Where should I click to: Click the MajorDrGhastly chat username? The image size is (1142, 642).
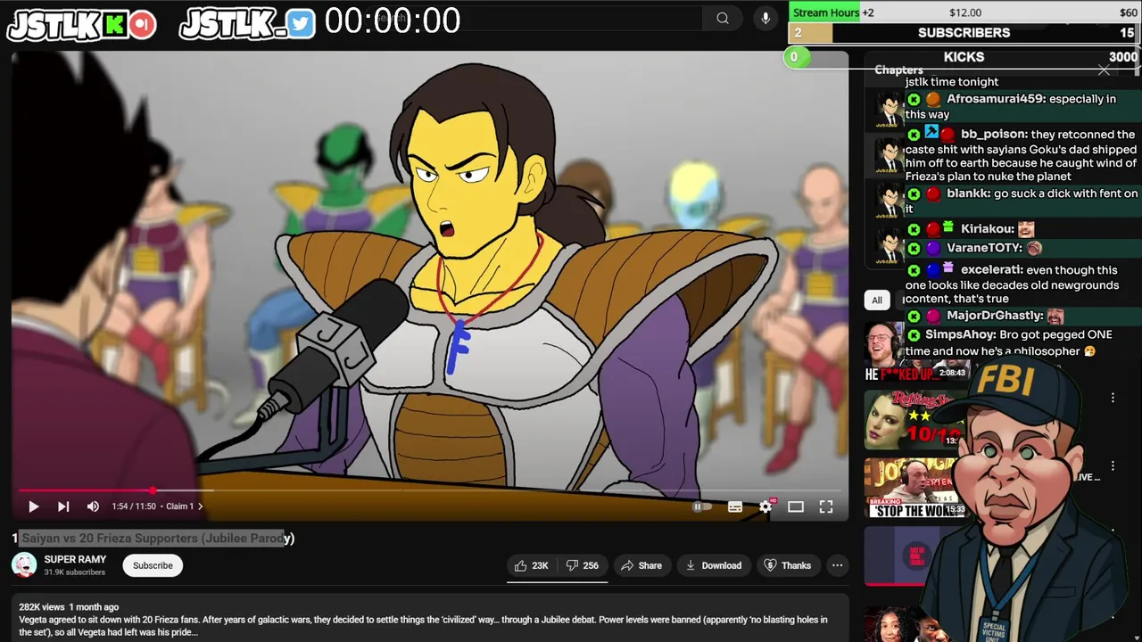point(995,316)
